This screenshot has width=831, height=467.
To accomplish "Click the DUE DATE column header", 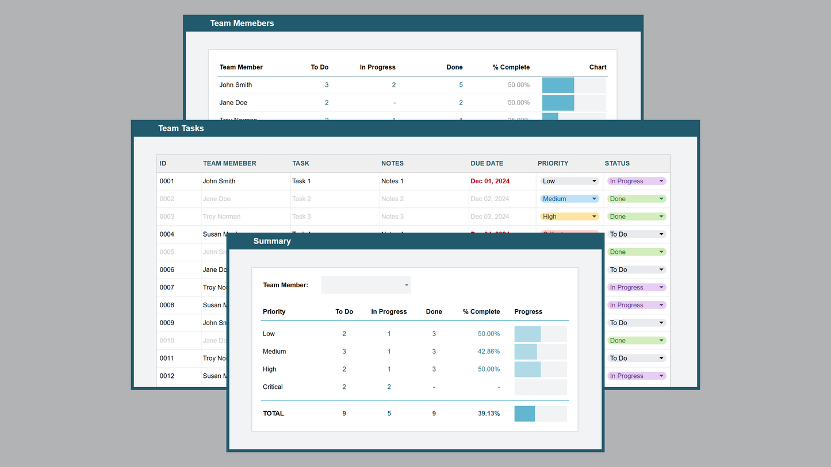I will (x=487, y=163).
